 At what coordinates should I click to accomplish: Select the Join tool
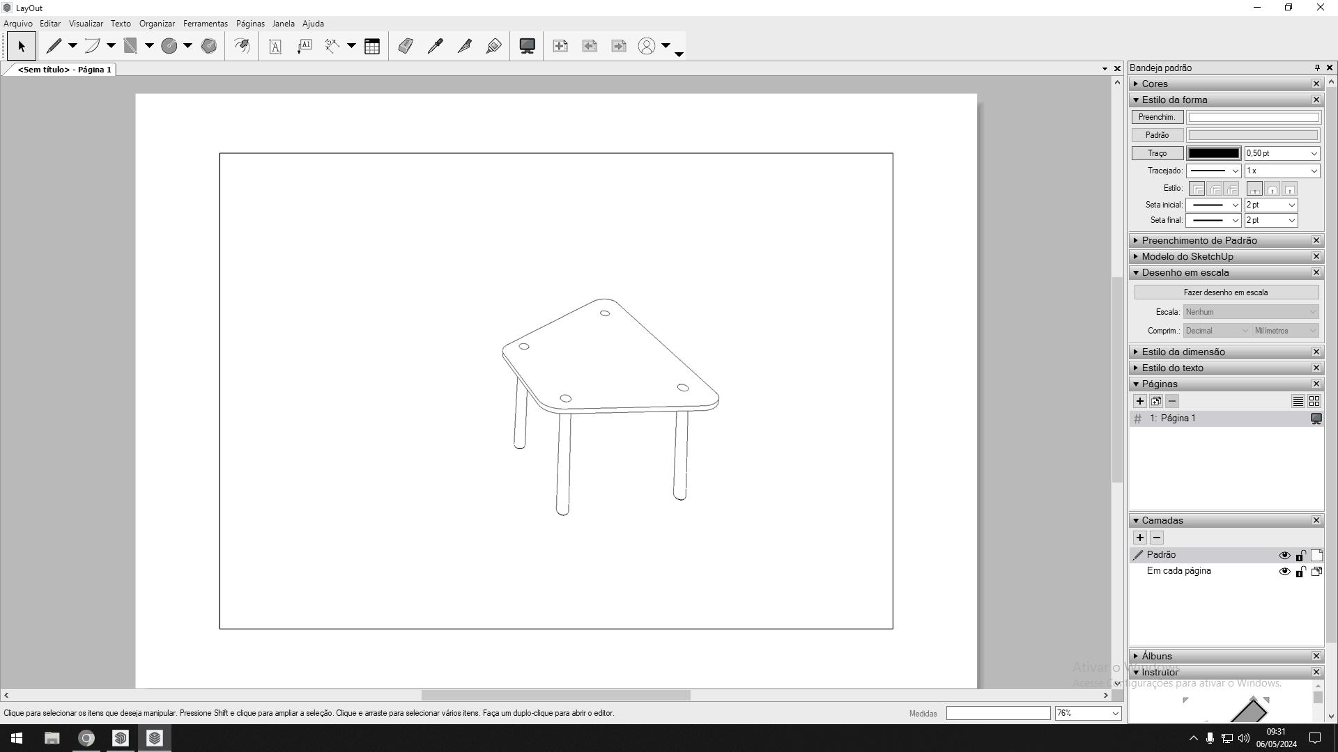[x=493, y=46]
